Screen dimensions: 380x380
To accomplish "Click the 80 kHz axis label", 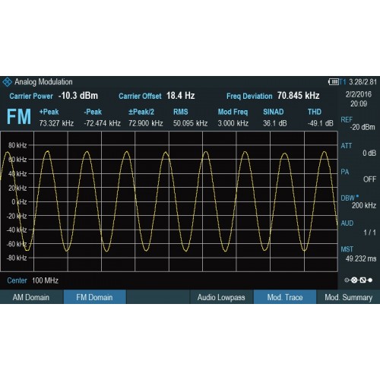I will [x=17, y=145].
